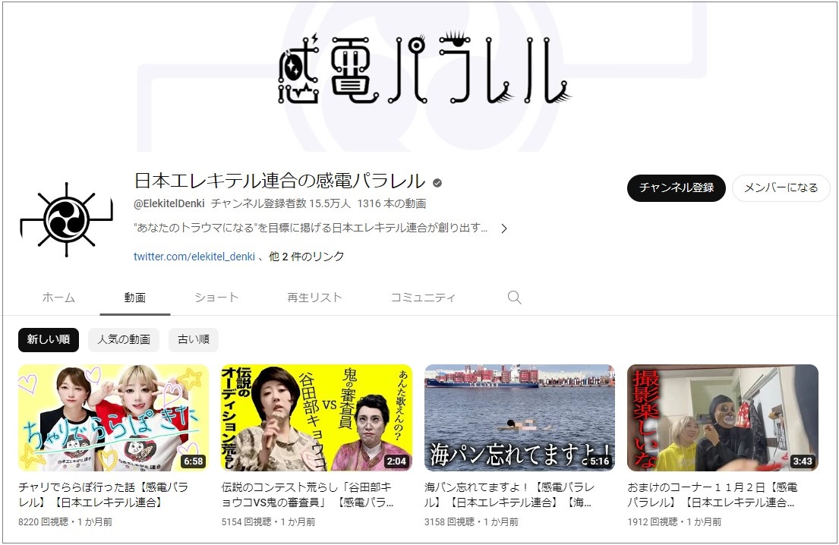This screenshot has width=839, height=545.
Task: Click the 8220 回視聴 view count
Action: pos(43,522)
